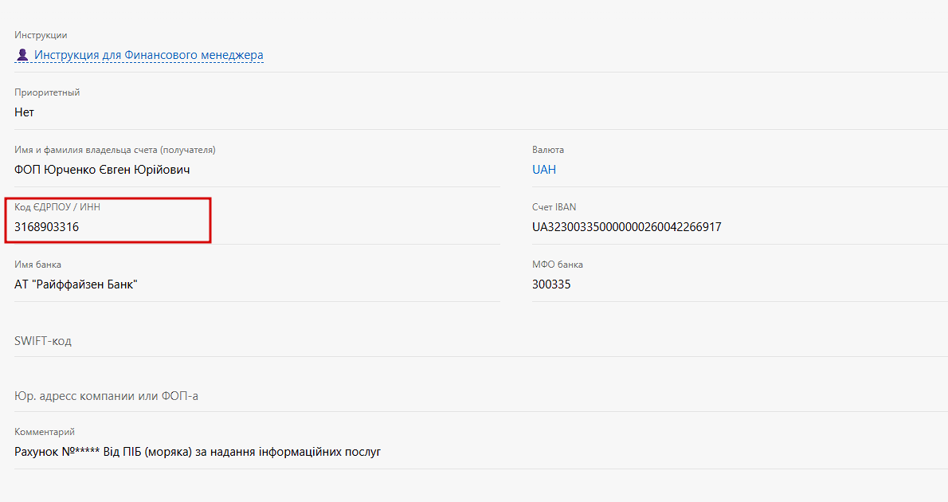
Task: Click the Имя банка field label
Action: click(x=37, y=265)
